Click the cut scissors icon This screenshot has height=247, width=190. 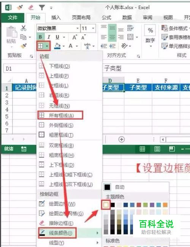24,28
